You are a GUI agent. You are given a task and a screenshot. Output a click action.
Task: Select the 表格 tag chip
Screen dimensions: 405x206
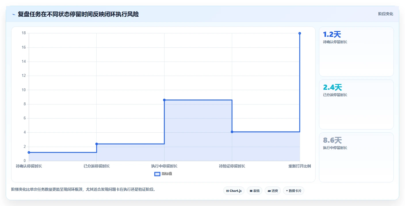point(255,191)
